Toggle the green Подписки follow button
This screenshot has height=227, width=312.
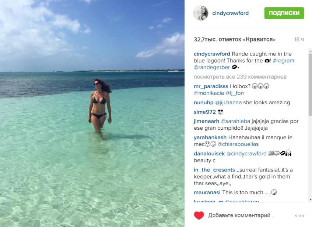pos(284,13)
